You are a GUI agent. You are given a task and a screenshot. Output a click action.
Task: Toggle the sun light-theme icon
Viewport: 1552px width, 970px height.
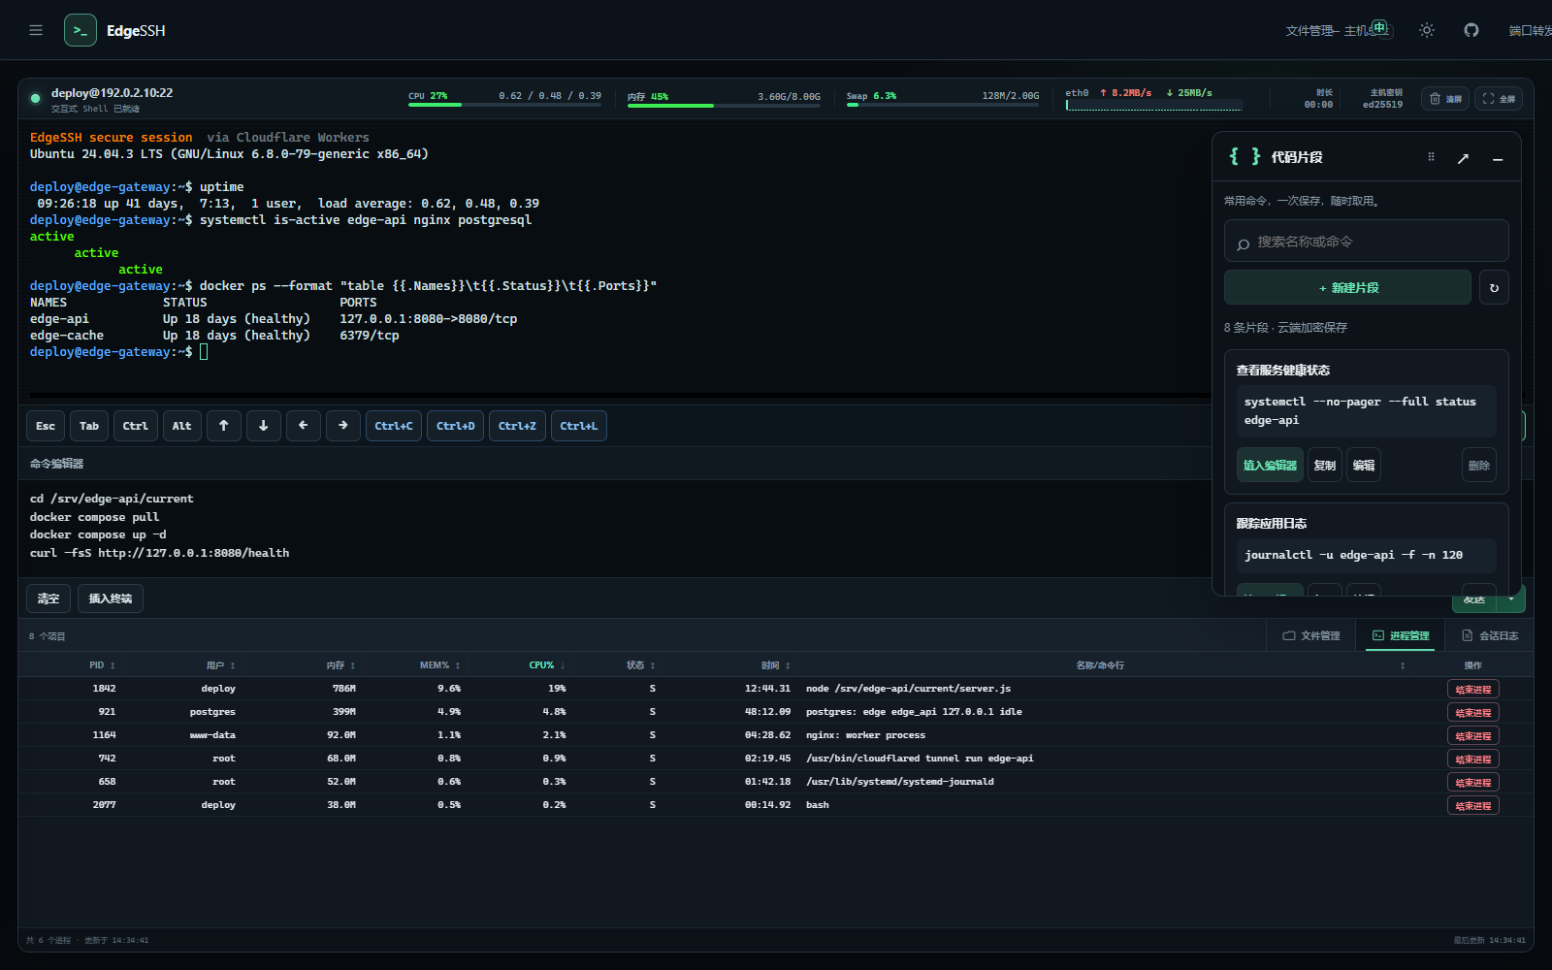pos(1426,30)
